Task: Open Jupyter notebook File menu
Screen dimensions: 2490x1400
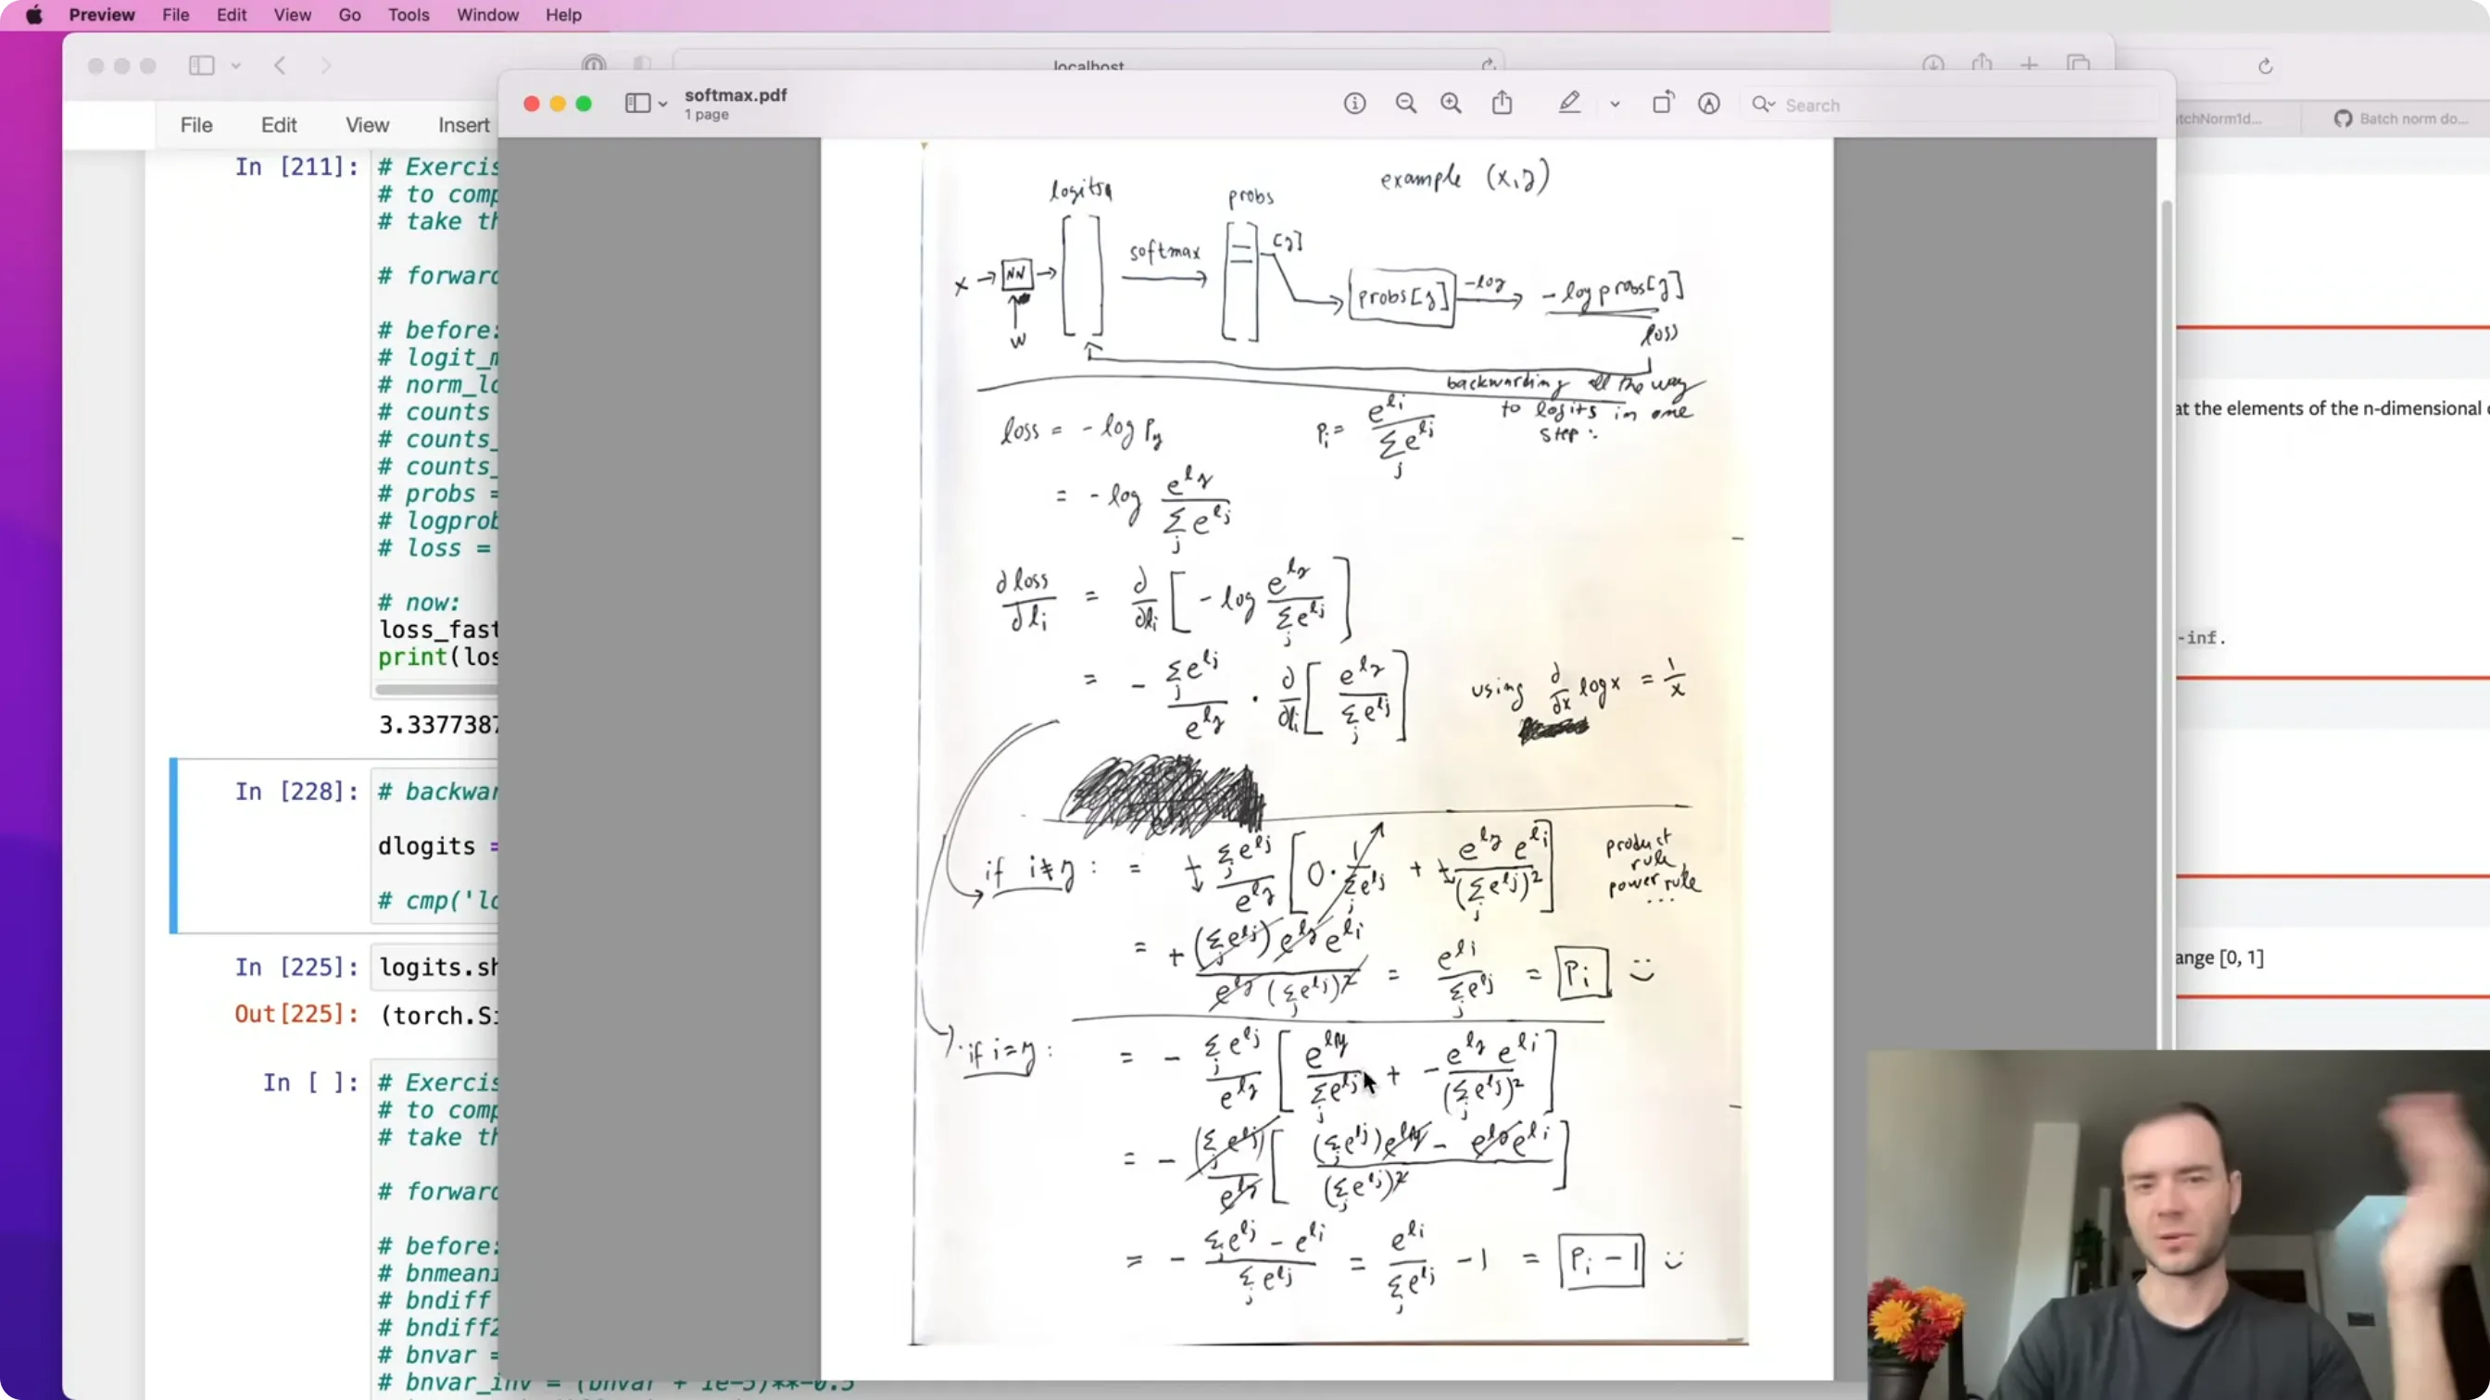Action: coord(196,125)
